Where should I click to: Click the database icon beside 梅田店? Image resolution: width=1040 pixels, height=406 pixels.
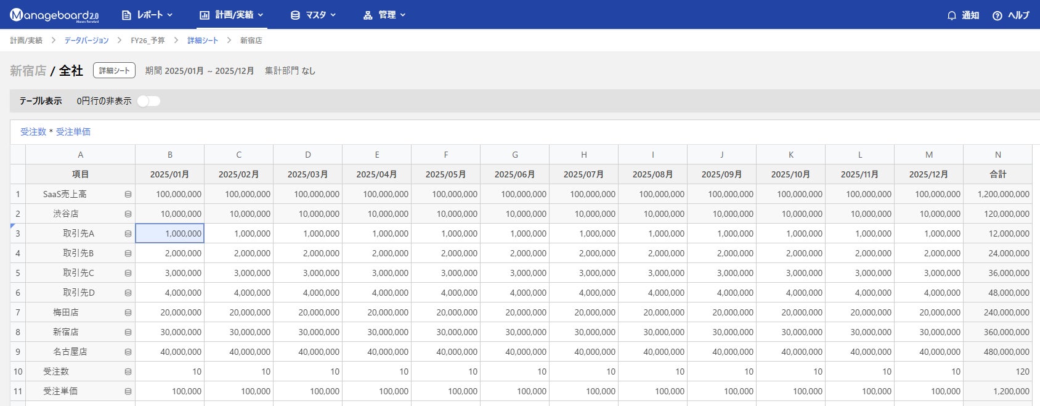coord(128,312)
